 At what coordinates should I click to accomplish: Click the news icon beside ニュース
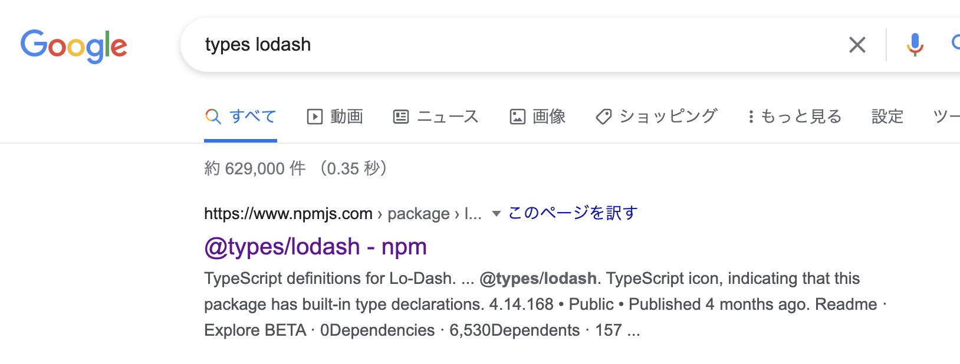[401, 116]
